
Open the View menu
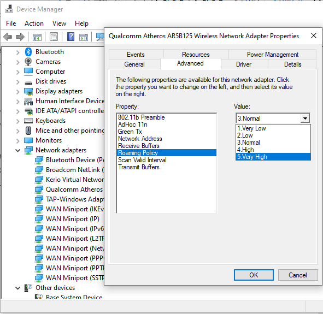[x=59, y=23]
